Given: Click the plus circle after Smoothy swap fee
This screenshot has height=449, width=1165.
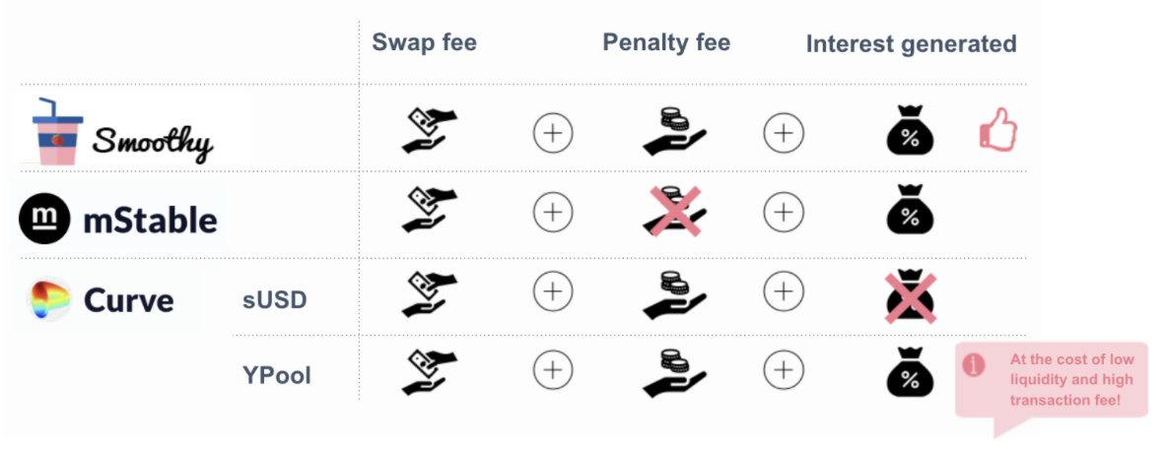Looking at the screenshot, I should click(x=553, y=134).
